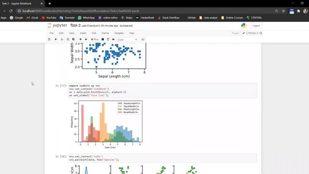Reload the page in browser
This screenshot has height=174, width=309.
(x=11, y=11)
